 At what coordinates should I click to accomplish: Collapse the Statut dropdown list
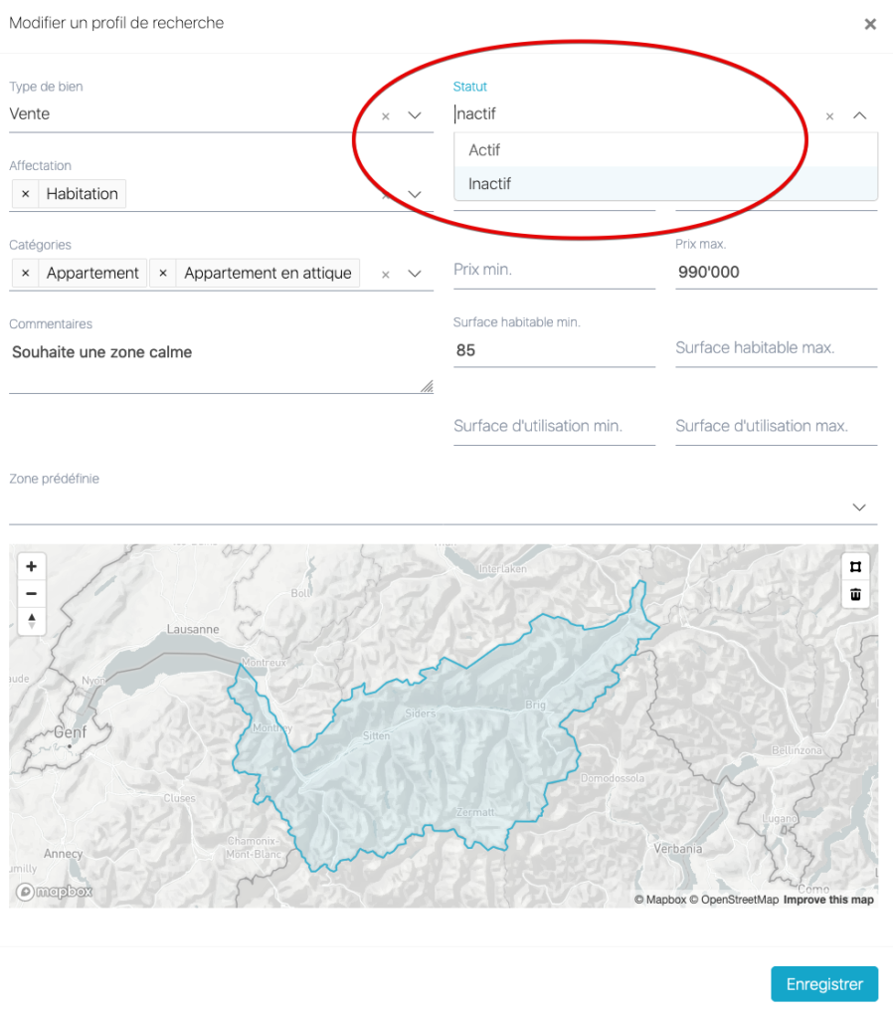pyautogui.click(x=859, y=115)
